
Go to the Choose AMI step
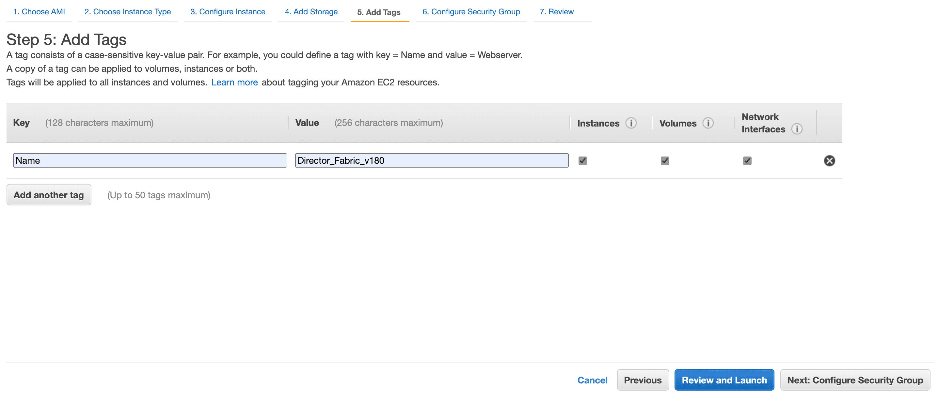39,12
